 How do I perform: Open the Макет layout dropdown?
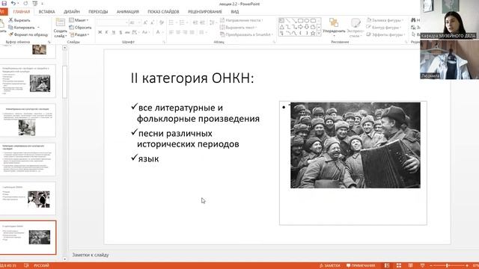pyautogui.click(x=79, y=20)
